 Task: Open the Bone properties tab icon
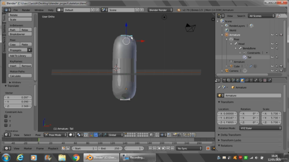pyautogui.click(x=256, y=80)
